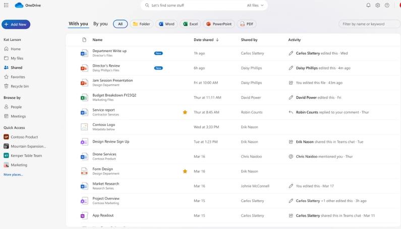401x229 pixels.
Task: Click the edit pencil icon in Department Write up activity
Action: pos(291,53)
